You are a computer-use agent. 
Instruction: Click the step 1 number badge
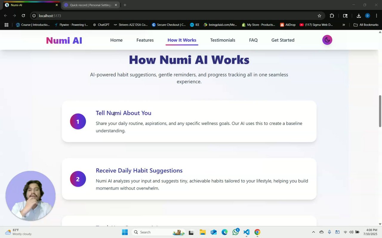click(x=78, y=121)
